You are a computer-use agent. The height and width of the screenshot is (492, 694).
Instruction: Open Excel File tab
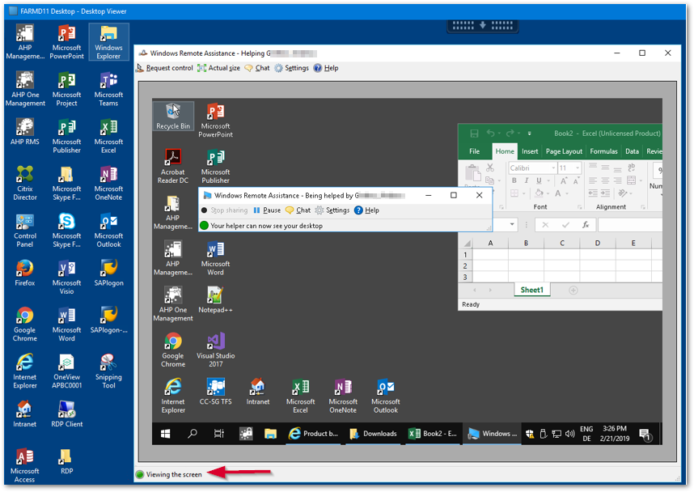475,151
